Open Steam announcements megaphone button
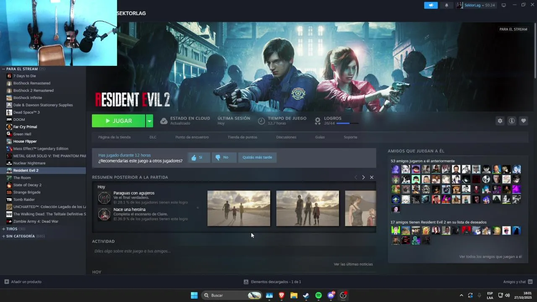Viewport: 537px width, 302px height. tap(431, 5)
